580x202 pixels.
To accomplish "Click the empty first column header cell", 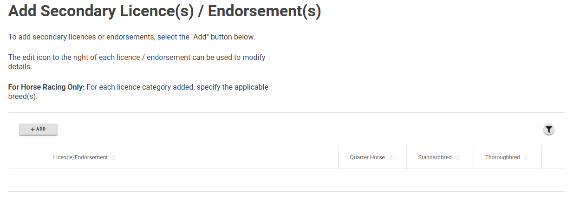I will (25, 158).
